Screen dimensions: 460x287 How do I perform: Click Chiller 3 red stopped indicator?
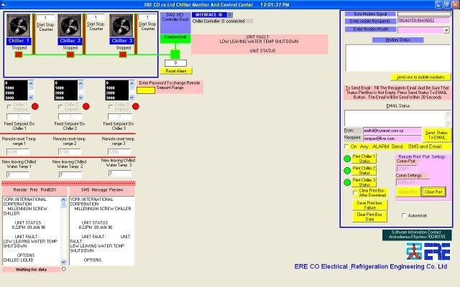[123, 55]
